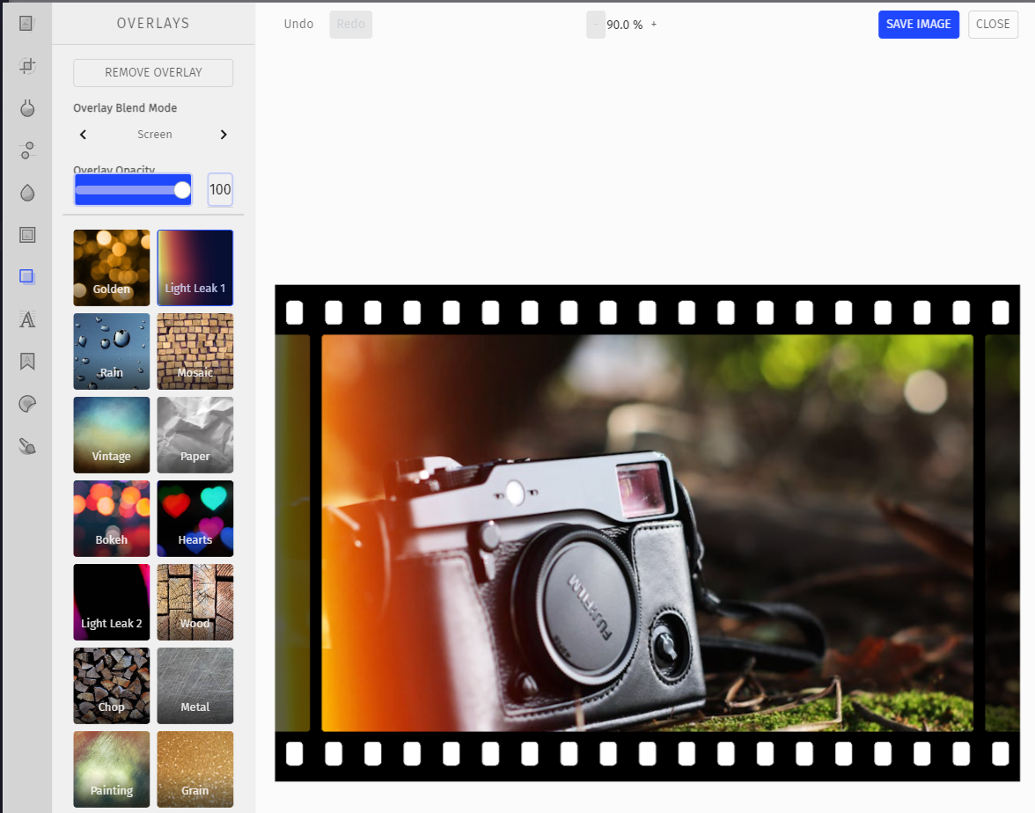Click the opacity value field showing 100

220,190
